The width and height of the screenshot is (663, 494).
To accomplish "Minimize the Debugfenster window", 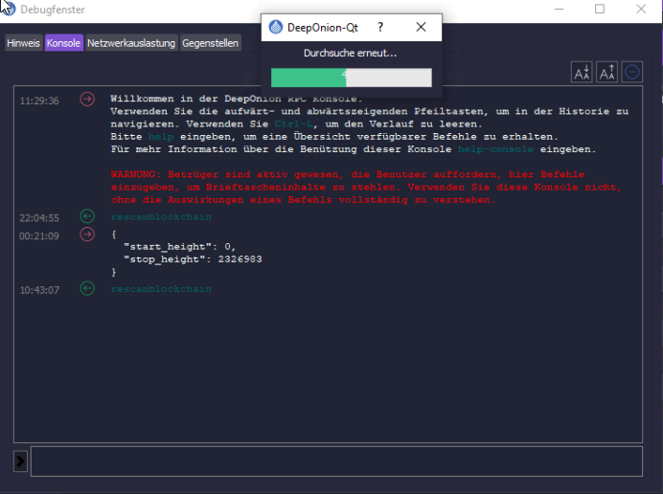I will (x=559, y=9).
